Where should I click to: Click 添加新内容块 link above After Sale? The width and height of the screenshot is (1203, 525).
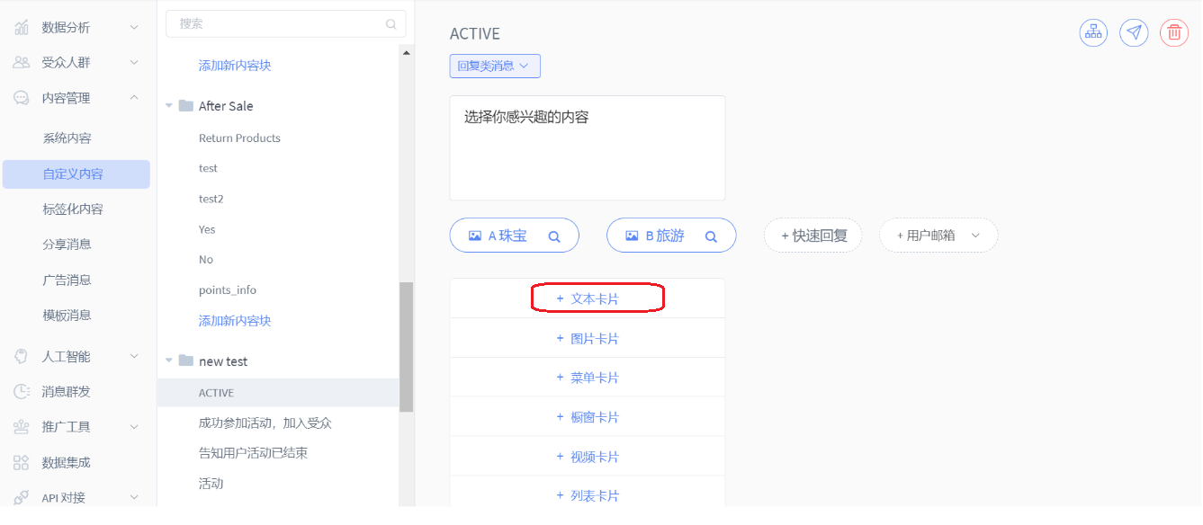click(235, 66)
